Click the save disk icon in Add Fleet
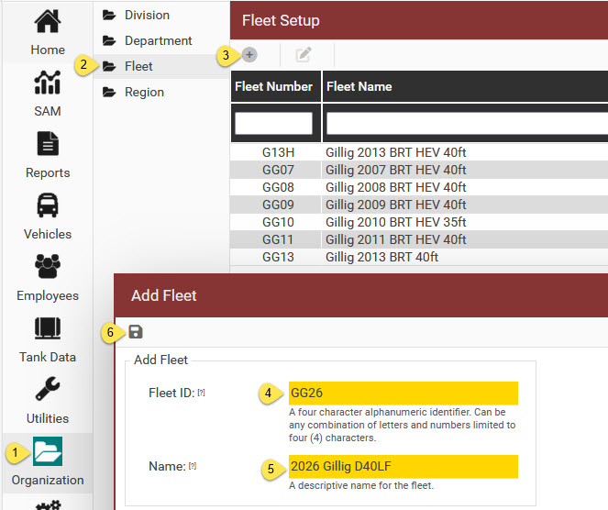608x510 pixels. [x=136, y=332]
